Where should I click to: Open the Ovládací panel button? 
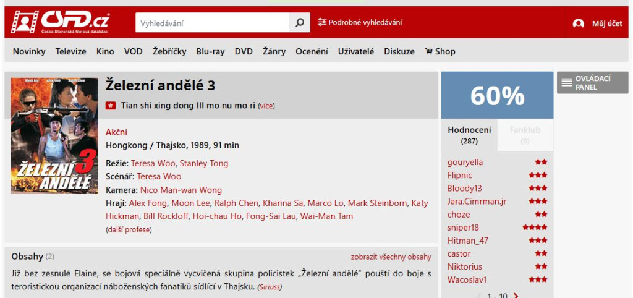(593, 82)
